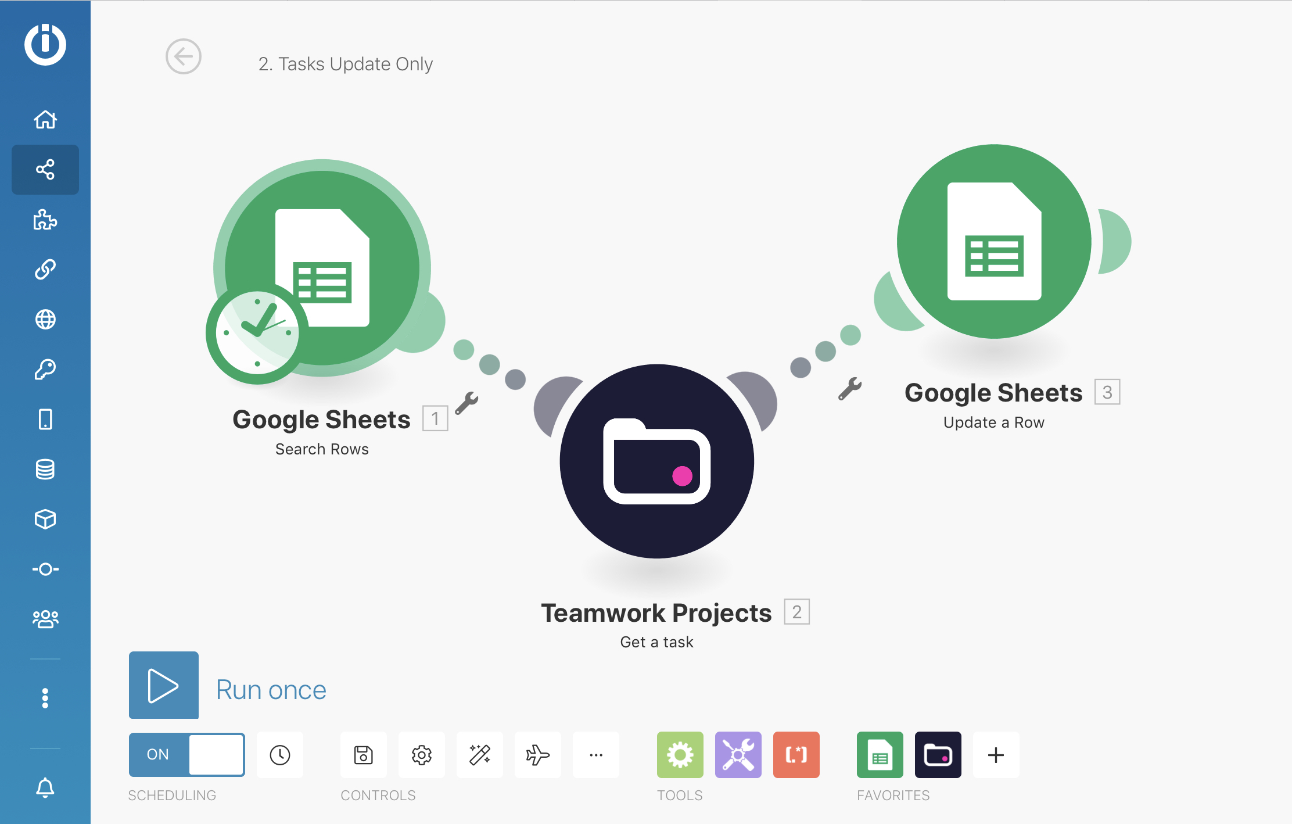Click the "Search Rows" label
This screenshot has height=824, width=1292.
[322, 449]
